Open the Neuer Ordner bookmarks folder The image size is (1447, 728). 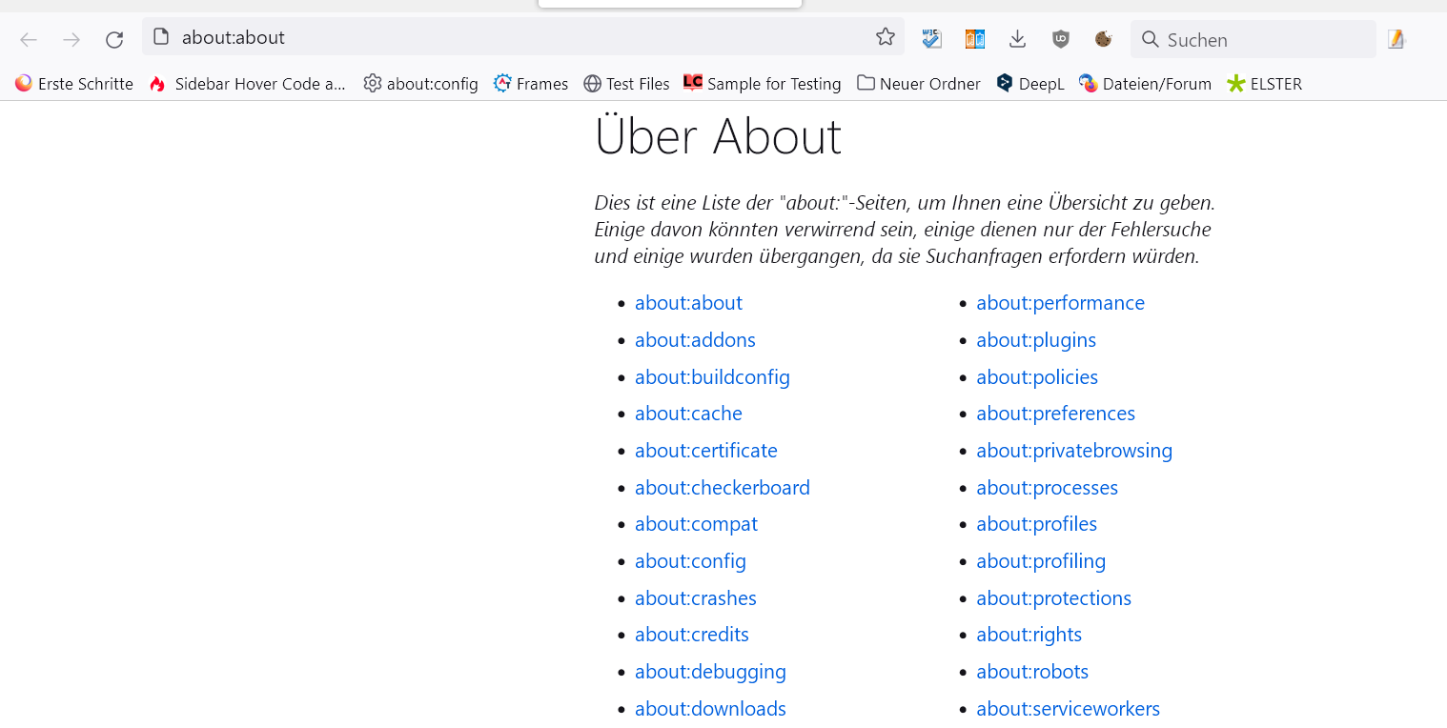pos(919,84)
